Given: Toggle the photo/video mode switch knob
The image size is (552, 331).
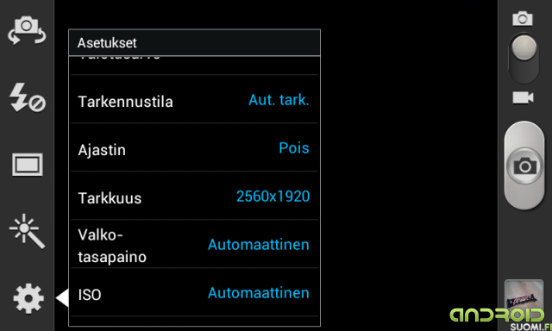Looking at the screenshot, I should tap(524, 47).
